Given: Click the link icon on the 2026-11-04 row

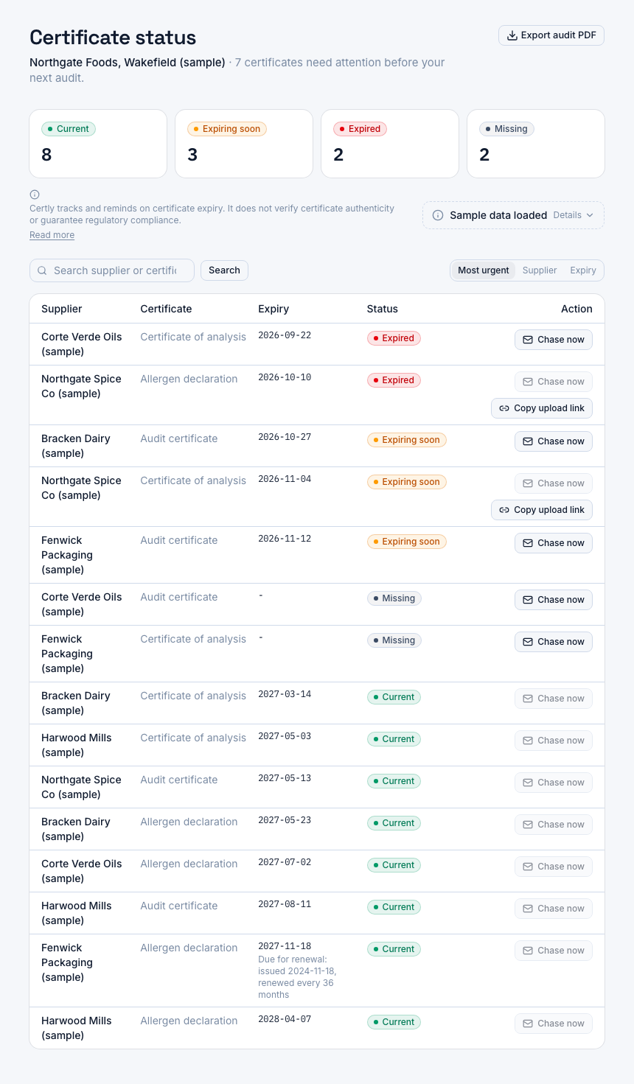Looking at the screenshot, I should click(504, 510).
